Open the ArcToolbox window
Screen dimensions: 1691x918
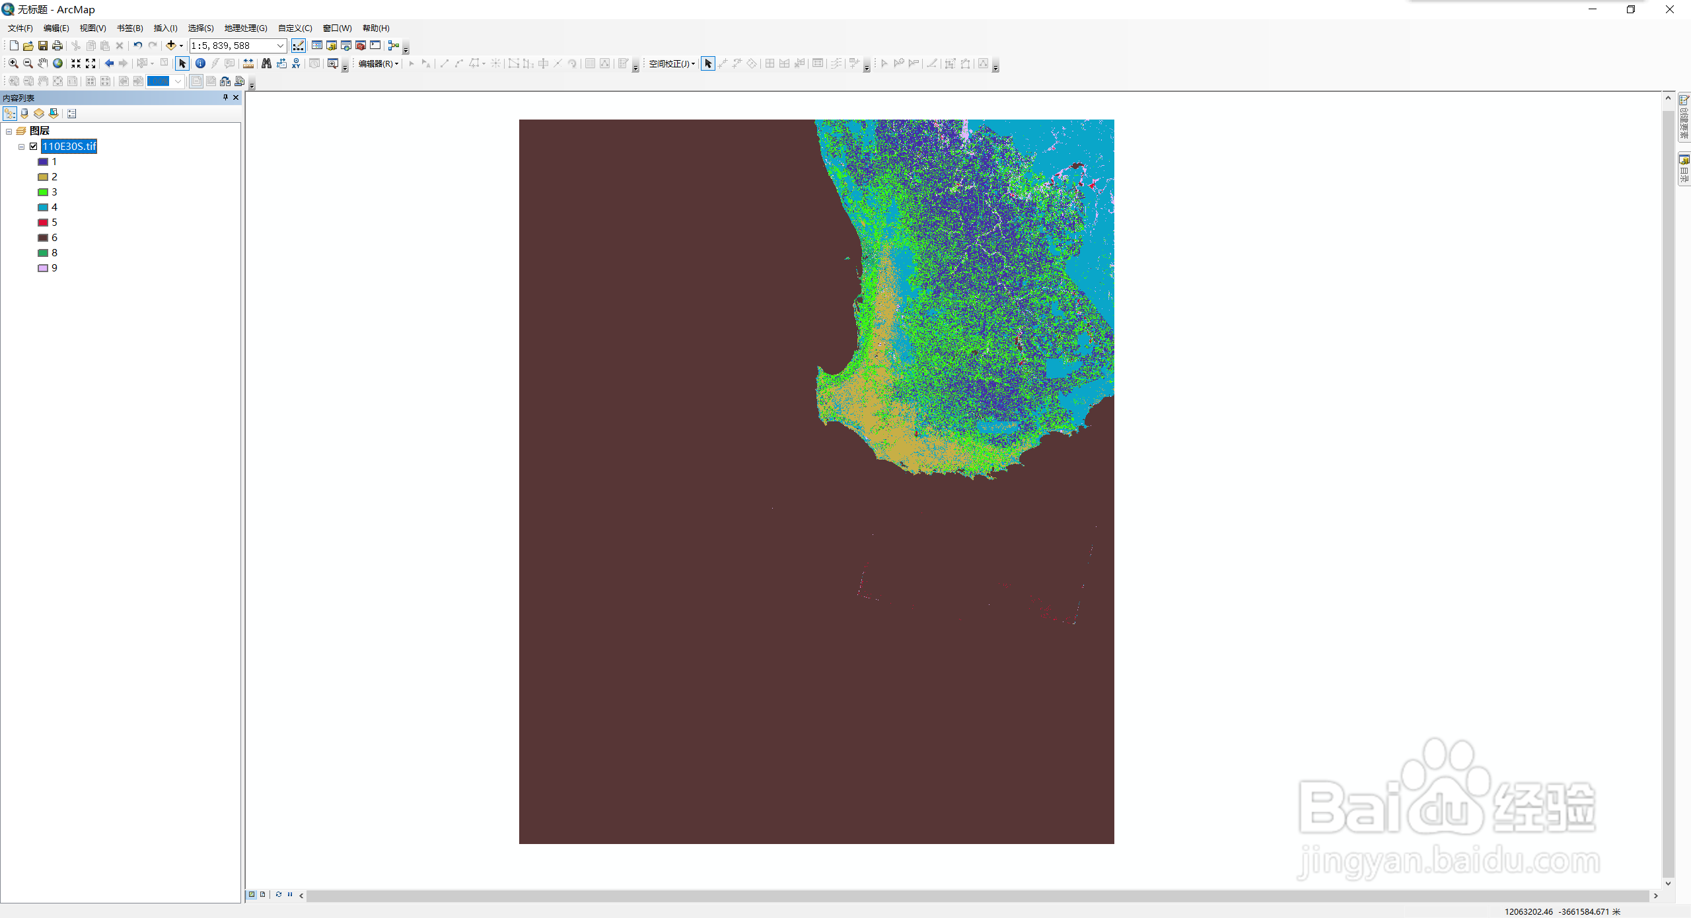(x=361, y=46)
